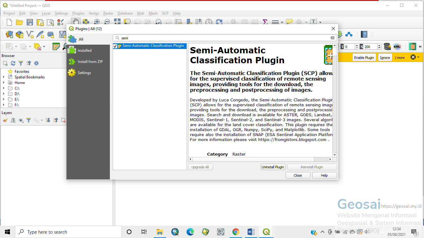Screen dimensions: 424x238
Task: Open the Statistical Summary sigma icon
Action: 265,22
